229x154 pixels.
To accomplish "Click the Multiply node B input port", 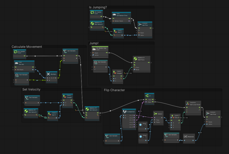I will (x=47, y=81).
